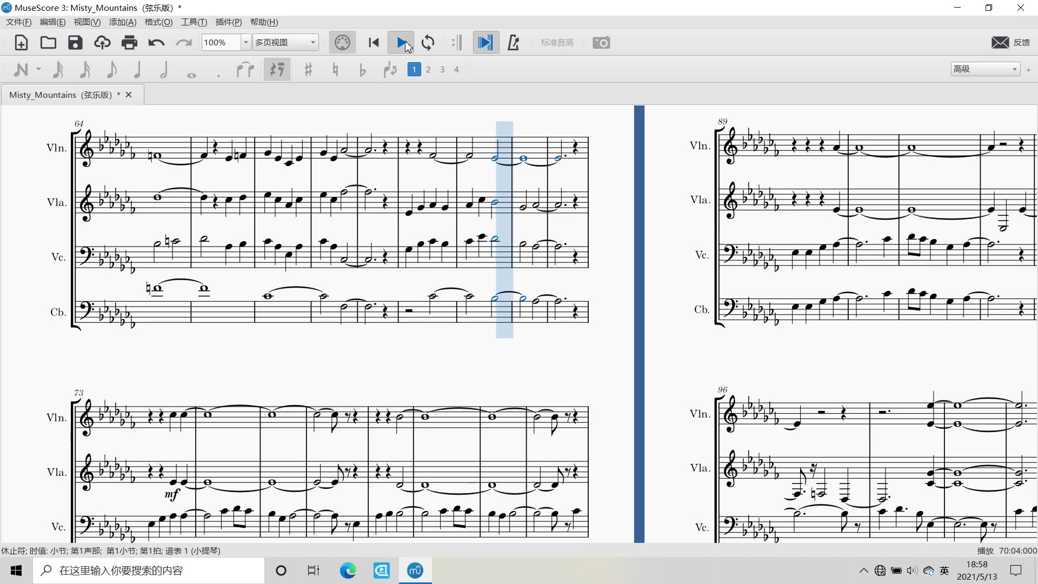The height and width of the screenshot is (584, 1038).
Task: Select whole note duration
Action: pyautogui.click(x=191, y=75)
